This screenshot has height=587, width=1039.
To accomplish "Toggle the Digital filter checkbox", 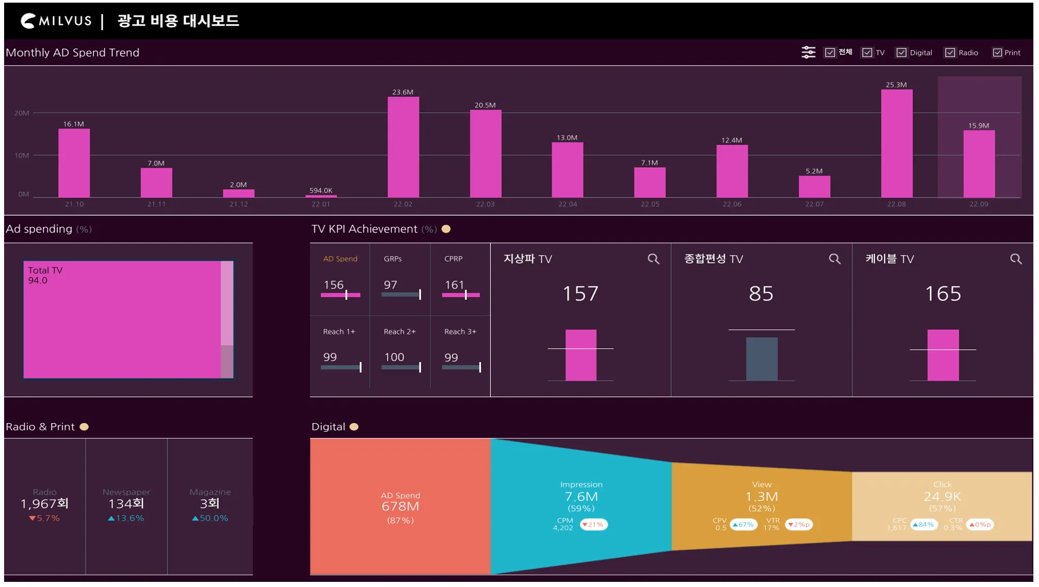I will 901,53.
